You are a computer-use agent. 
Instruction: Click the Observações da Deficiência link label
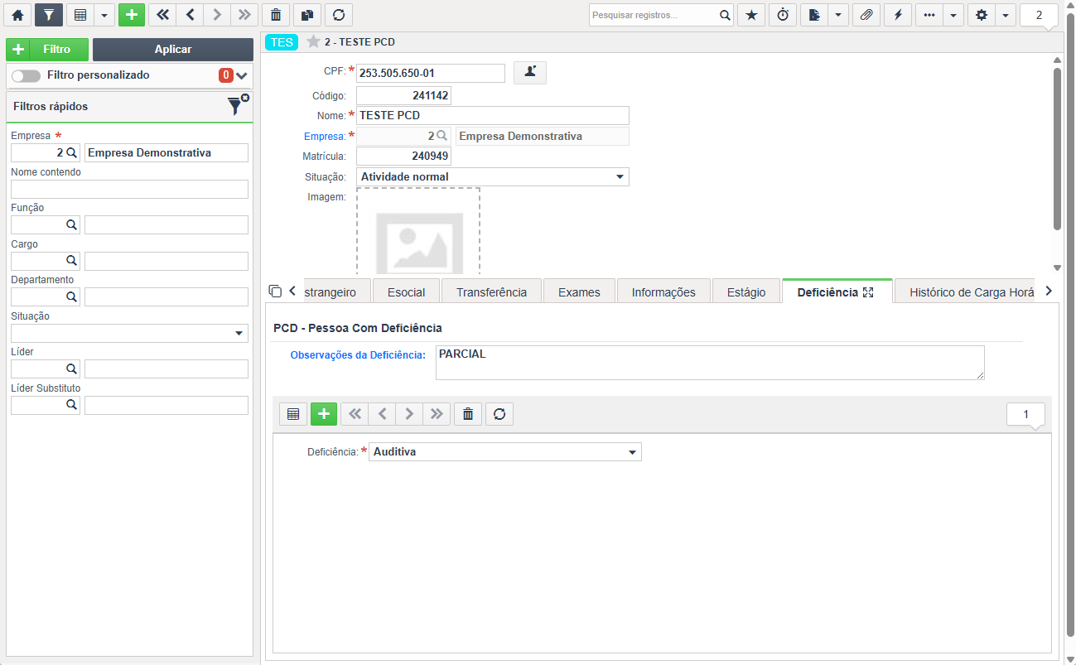[x=358, y=354]
